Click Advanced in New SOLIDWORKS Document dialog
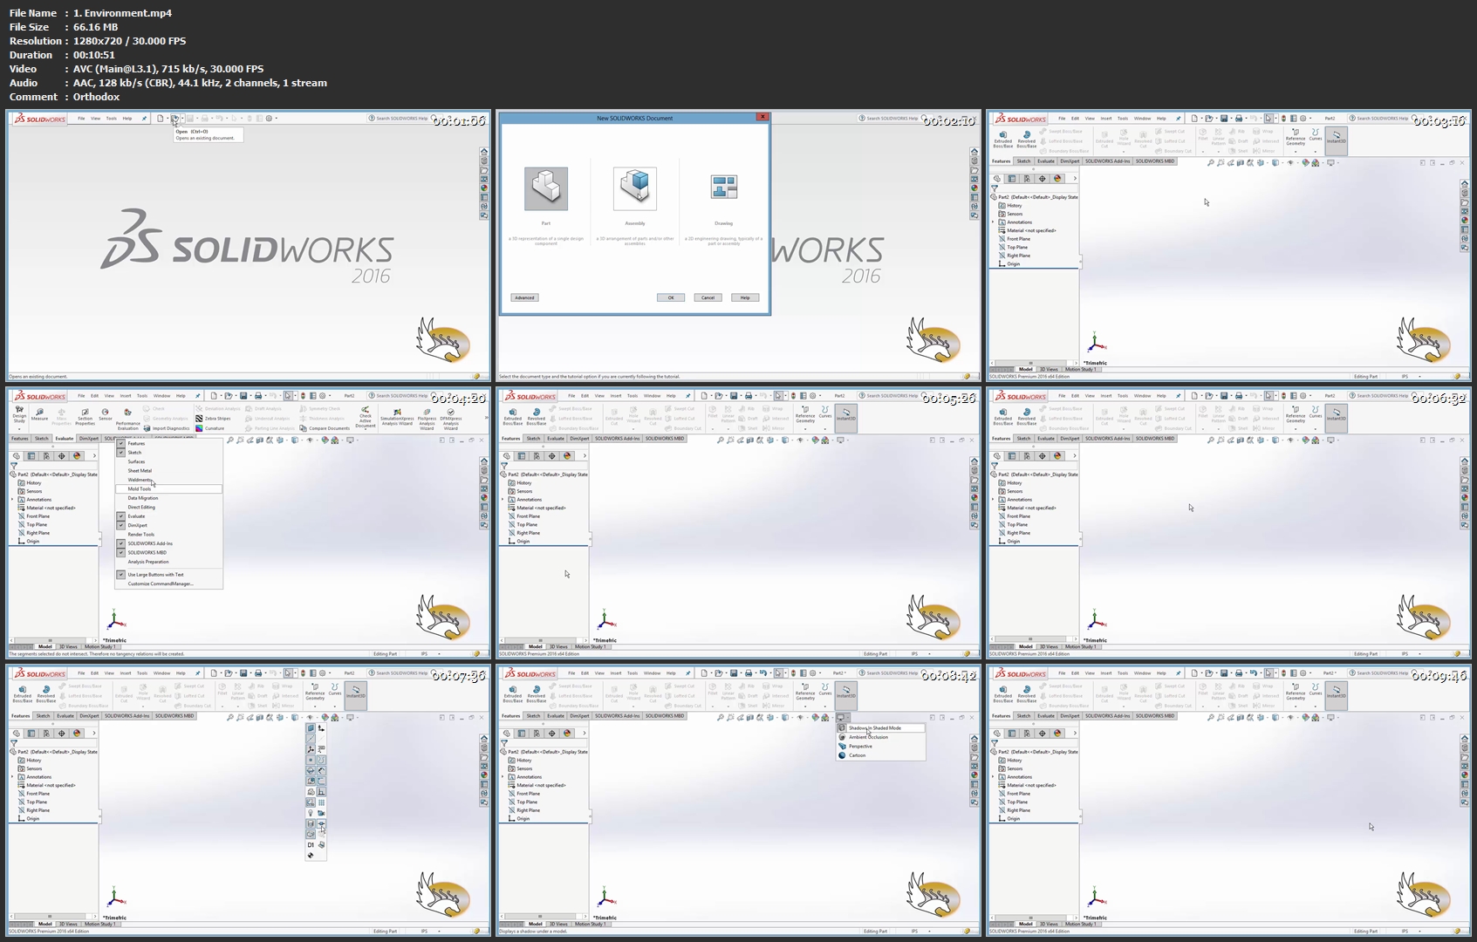 tap(524, 297)
